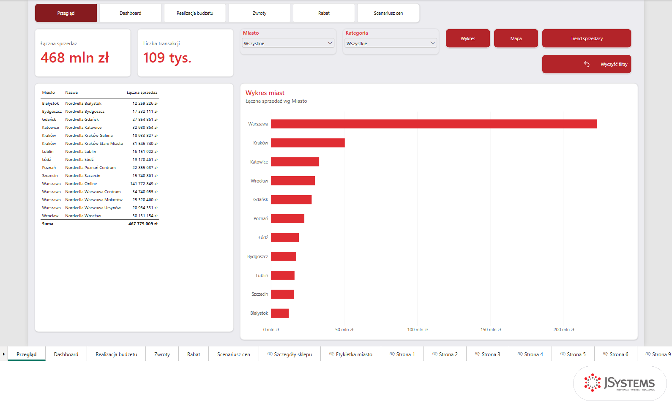Viewport: 672px width, 406px height.
Task: Select Nordvella Kraków Stare Miasto row
Action: [x=100, y=144]
